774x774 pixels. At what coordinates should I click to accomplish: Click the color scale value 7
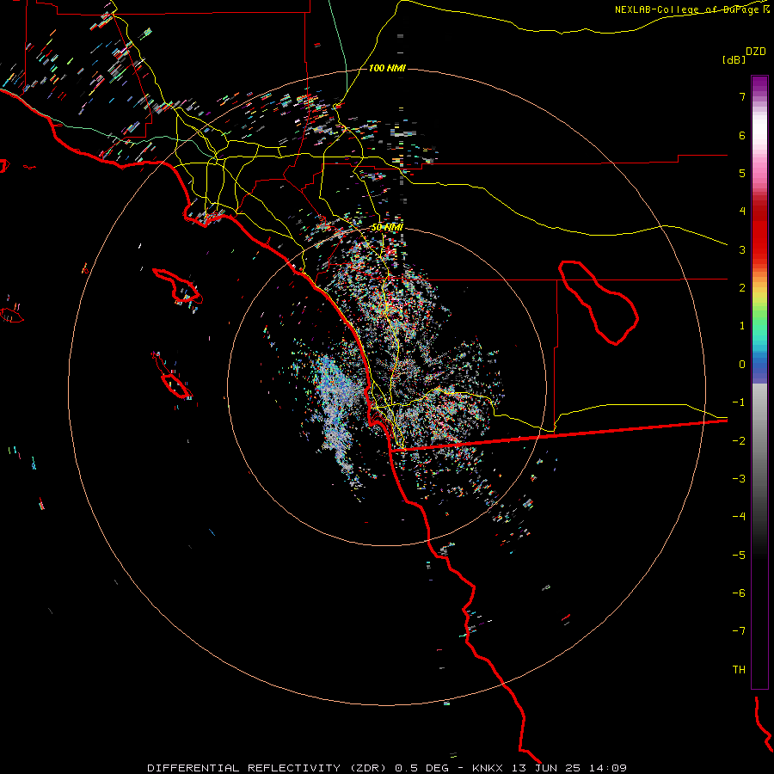tap(742, 96)
